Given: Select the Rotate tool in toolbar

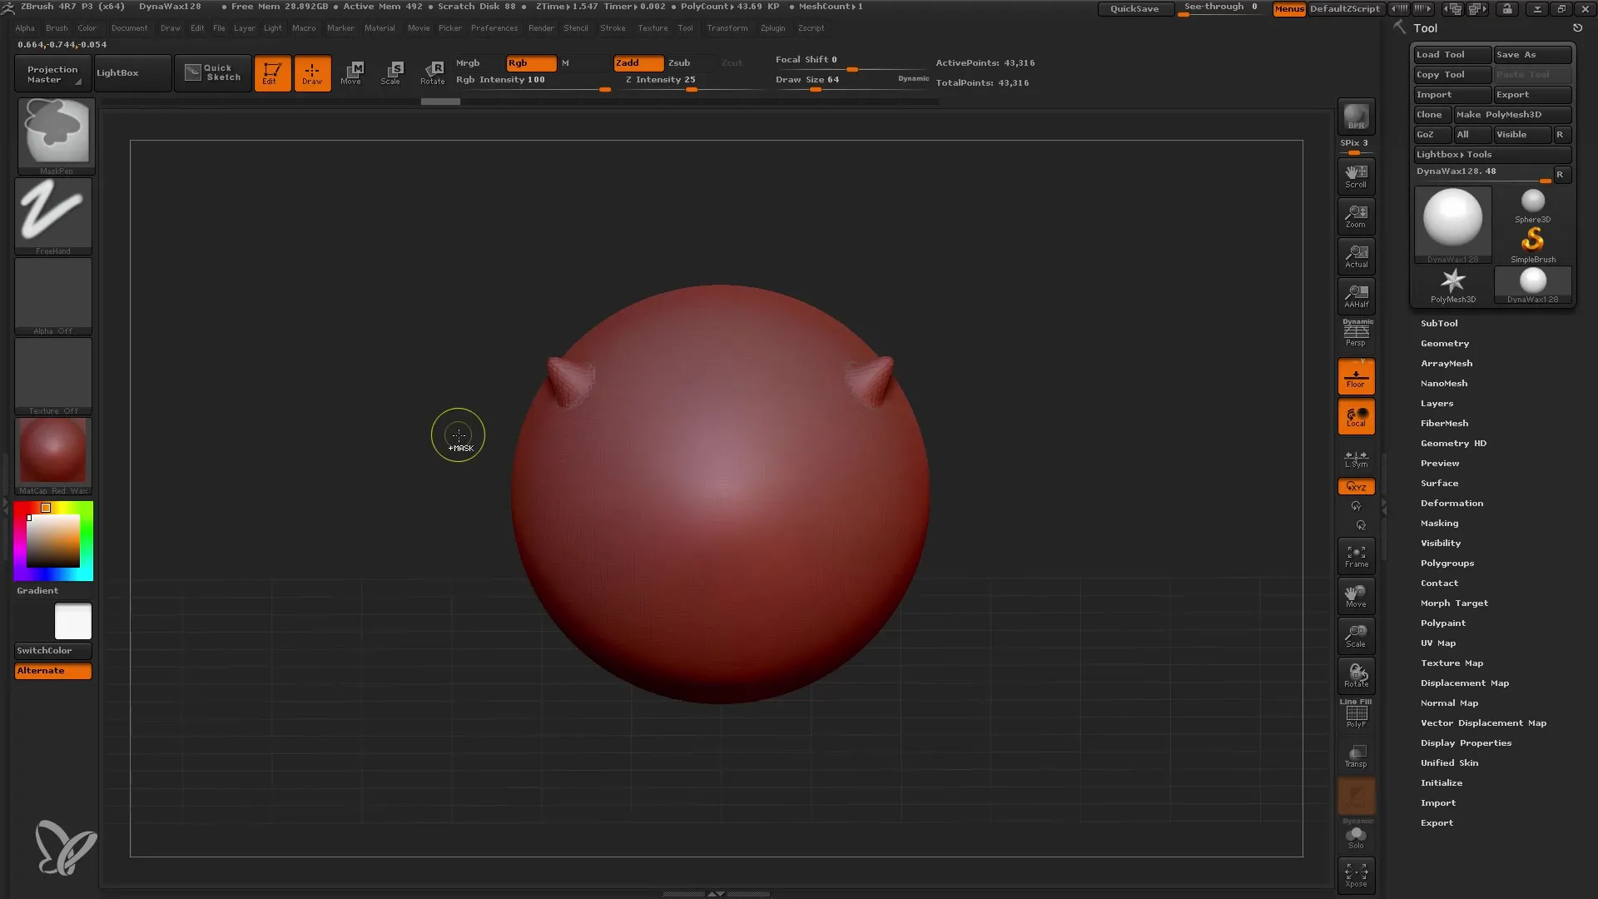Looking at the screenshot, I should tap(433, 72).
